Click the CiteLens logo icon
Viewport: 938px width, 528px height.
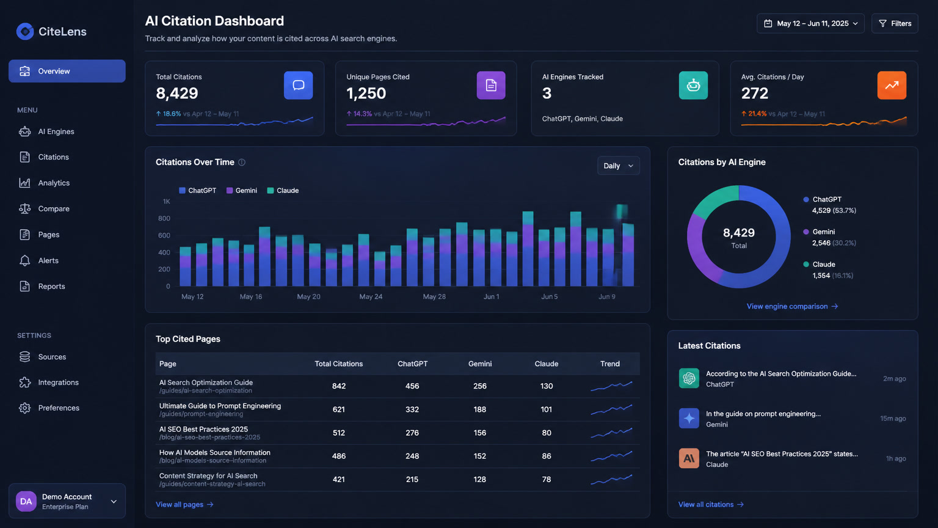tap(25, 31)
